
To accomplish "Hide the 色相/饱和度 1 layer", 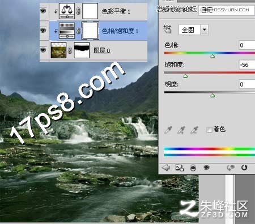I will pyautogui.click(x=43, y=30).
